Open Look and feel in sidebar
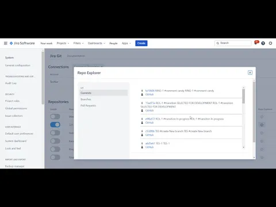 coord(13,148)
